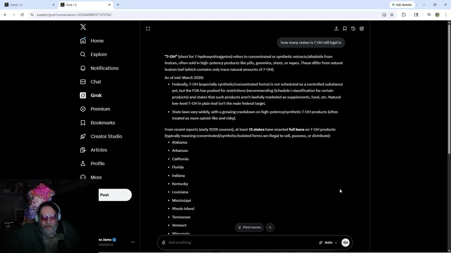Click the Profile person icon
The image size is (451, 253).
(x=83, y=163)
